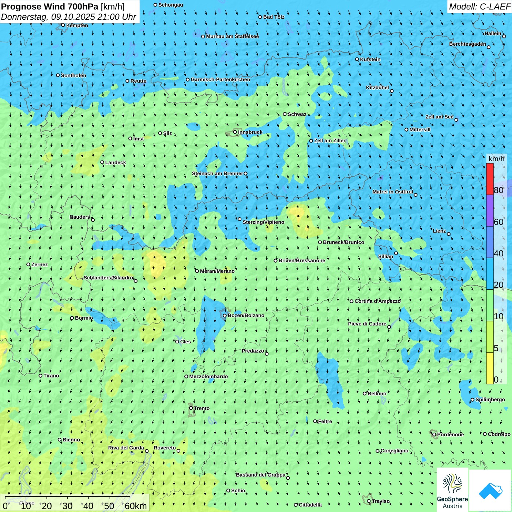The height and width of the screenshot is (512, 512).
Task: Select the Belluno town label
Action: (x=377, y=394)
